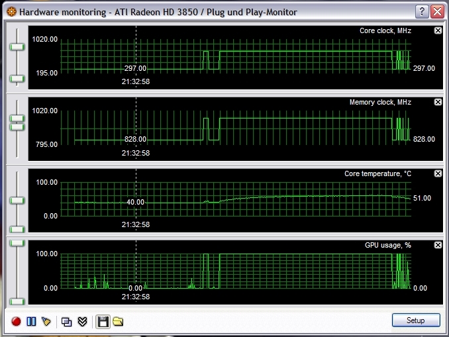Click the Core clock, MHz label
Image resolution: width=449 pixels, height=337 pixels.
385,30
